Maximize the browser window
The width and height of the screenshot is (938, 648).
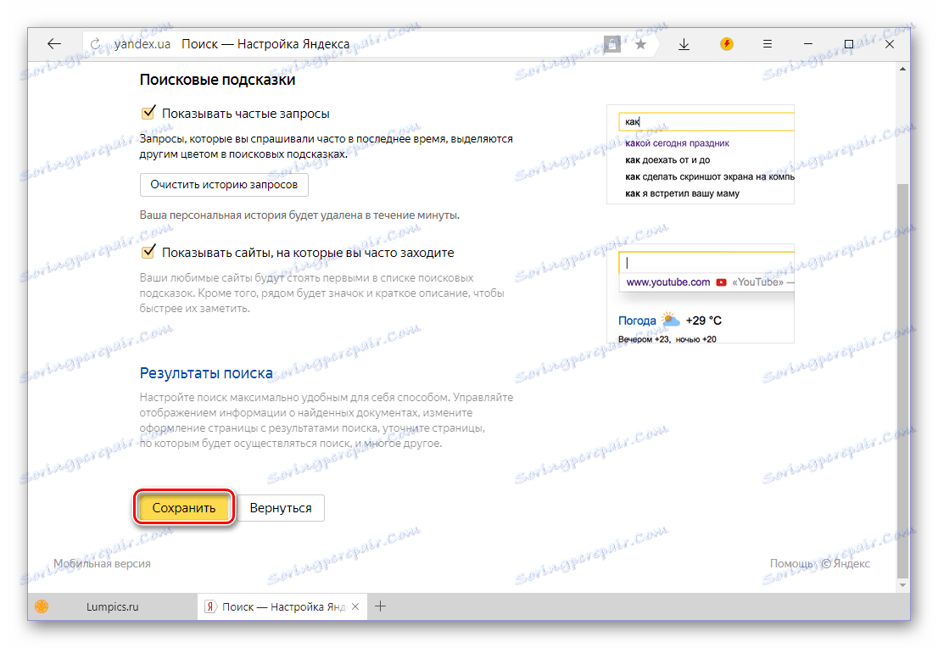pos(848,43)
